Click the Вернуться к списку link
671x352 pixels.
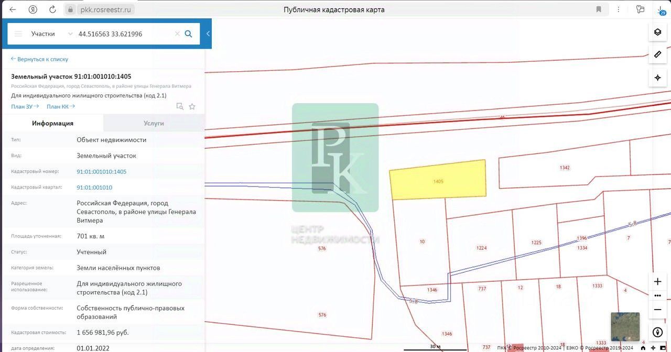coord(40,59)
